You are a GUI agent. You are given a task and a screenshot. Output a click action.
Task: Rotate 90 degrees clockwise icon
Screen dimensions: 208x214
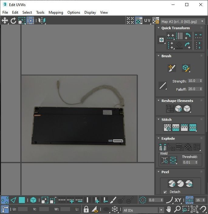188,45
